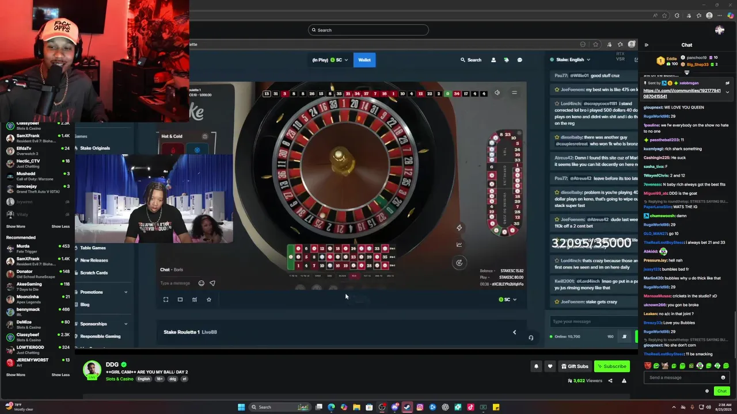Open the pinned x.com communities link

(x=682, y=93)
